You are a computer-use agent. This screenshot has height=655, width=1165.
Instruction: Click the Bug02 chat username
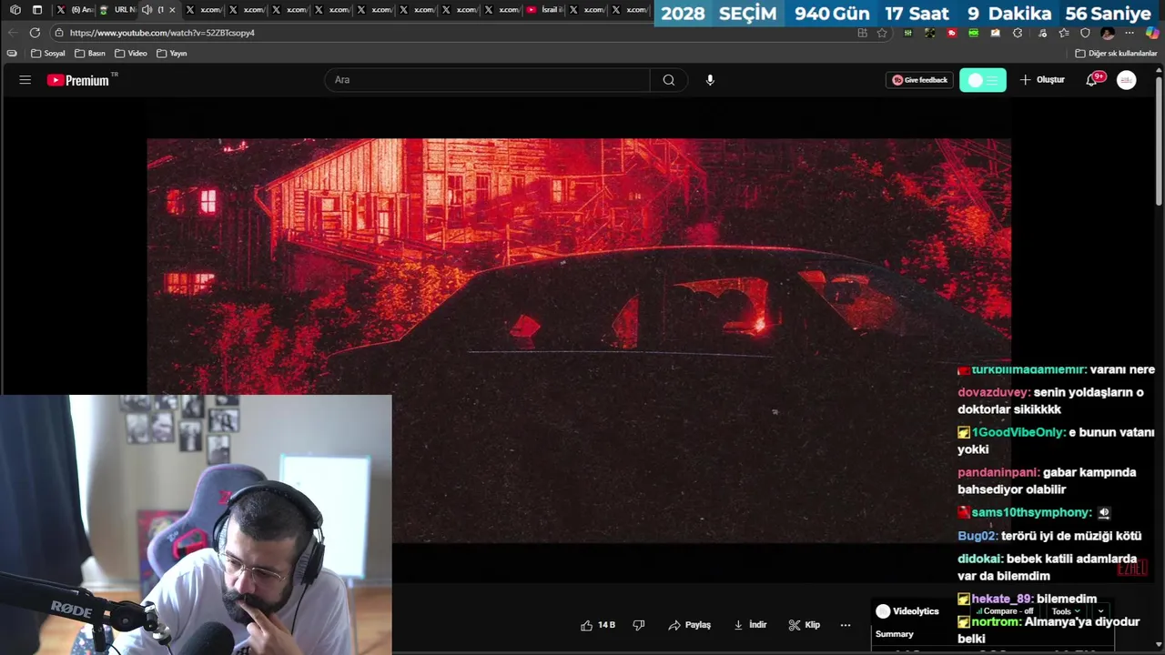pos(978,536)
